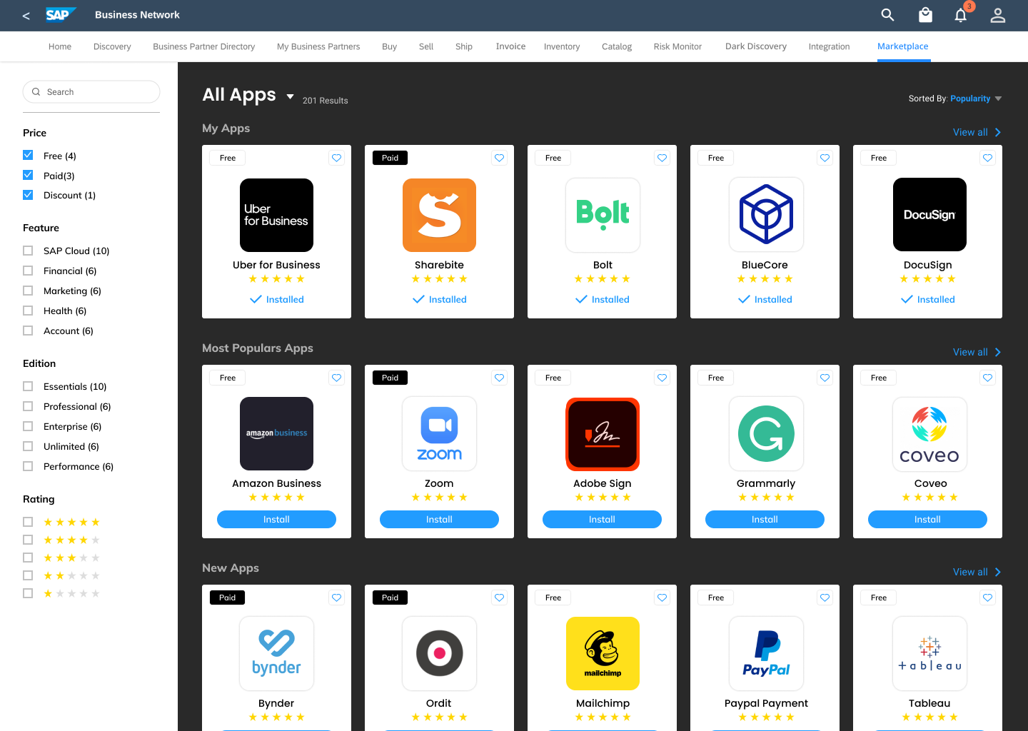Click the Tableau app title
1028x731 pixels.
[929, 703]
